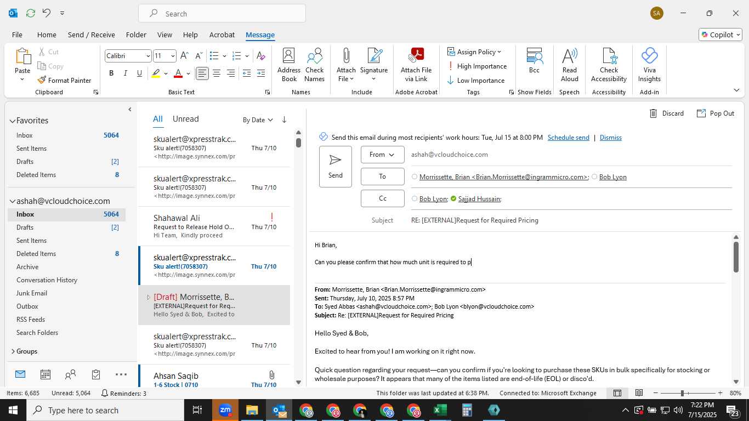Click the Undo arrow in title bar
Screen dimensions: 749x421
coord(47,13)
